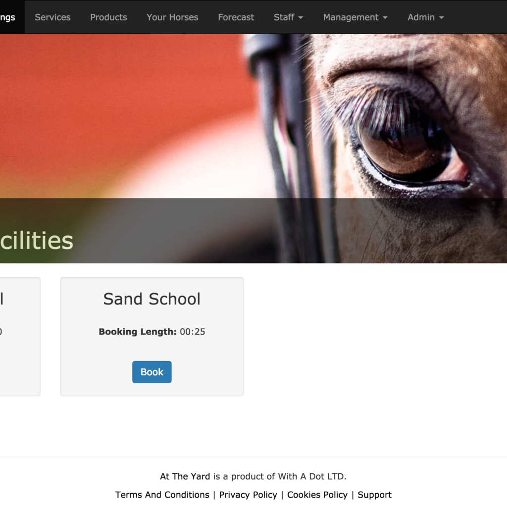This screenshot has width=507, height=507.
Task: Click the Admin dropdown caret arrow
Action: 441,18
